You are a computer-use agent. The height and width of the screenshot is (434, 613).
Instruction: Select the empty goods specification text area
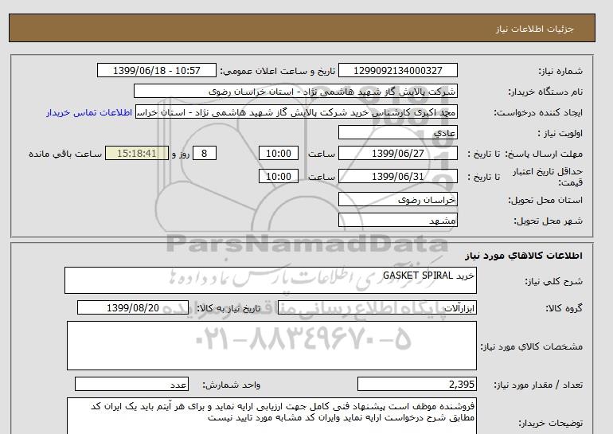pyautogui.click(x=271, y=346)
